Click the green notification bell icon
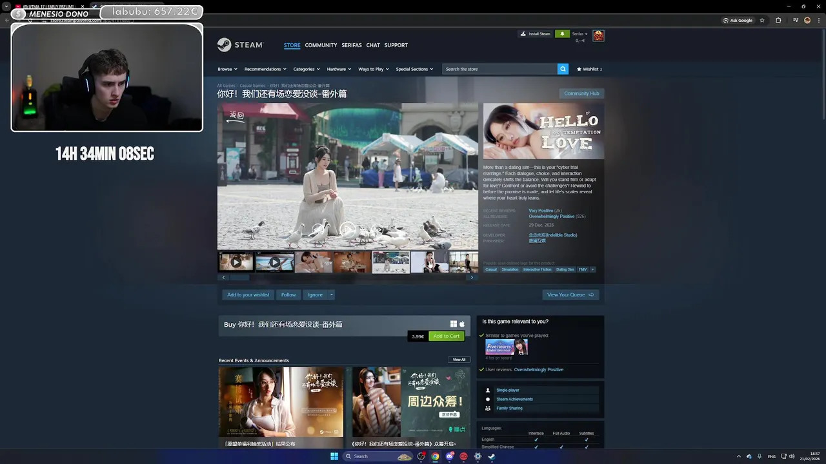This screenshot has height=464, width=826. (x=562, y=34)
